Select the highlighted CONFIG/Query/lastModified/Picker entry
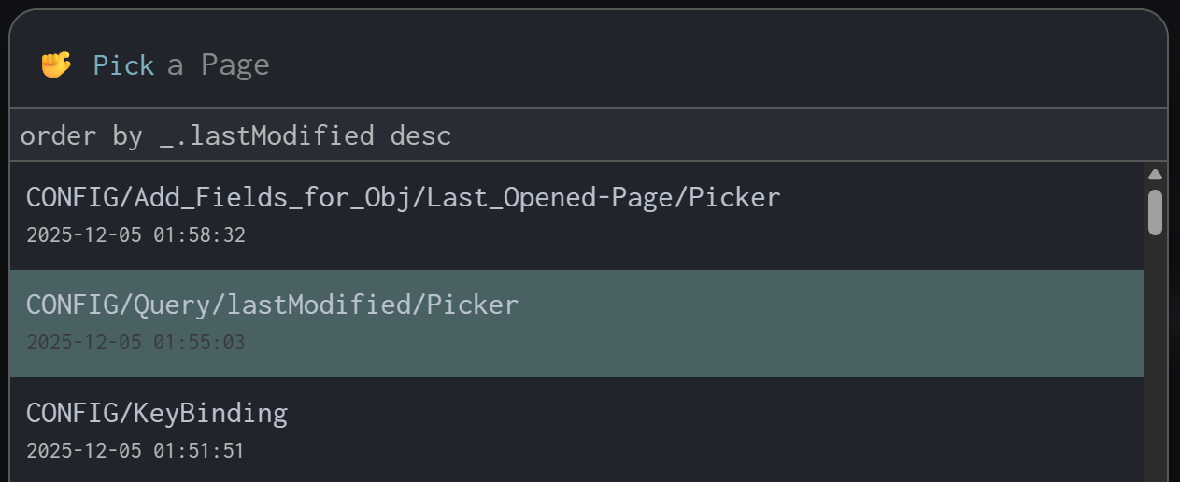The image size is (1180, 482). coord(272,305)
